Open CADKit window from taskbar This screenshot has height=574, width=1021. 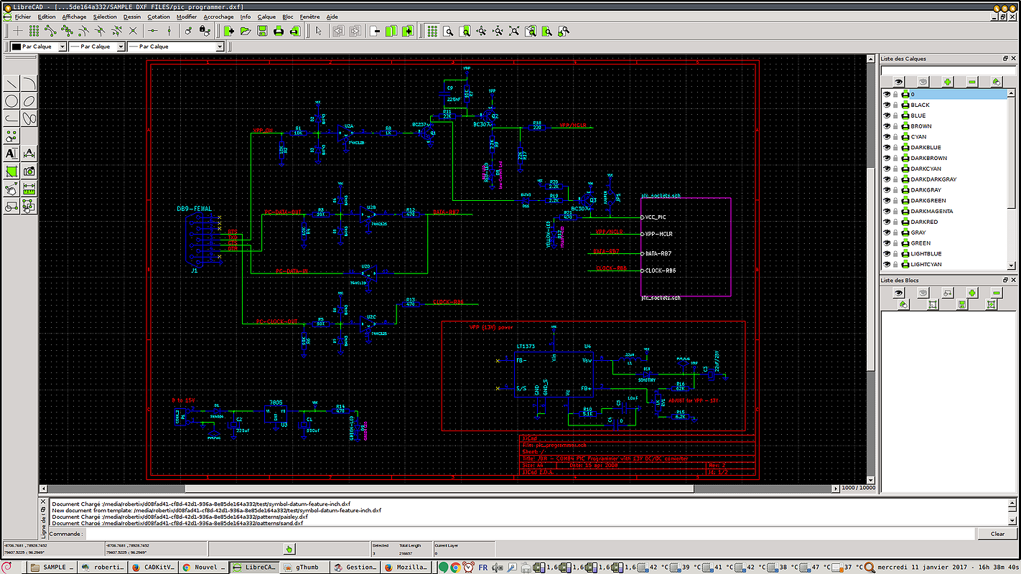click(151, 567)
